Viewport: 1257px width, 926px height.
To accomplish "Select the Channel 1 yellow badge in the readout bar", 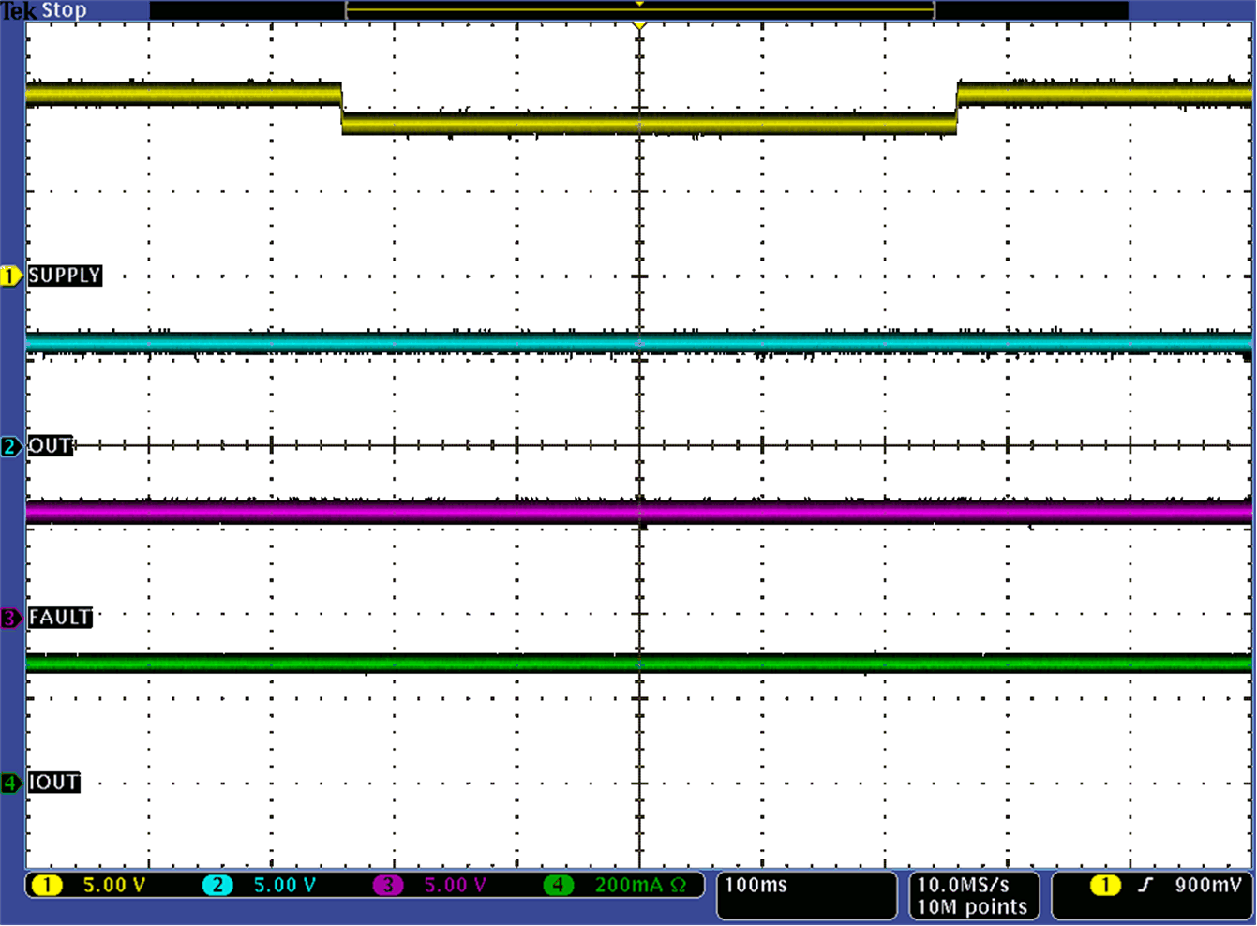I will (47, 885).
